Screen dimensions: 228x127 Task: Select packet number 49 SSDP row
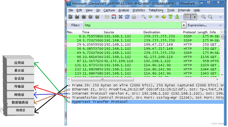pyautogui.click(x=143, y=53)
